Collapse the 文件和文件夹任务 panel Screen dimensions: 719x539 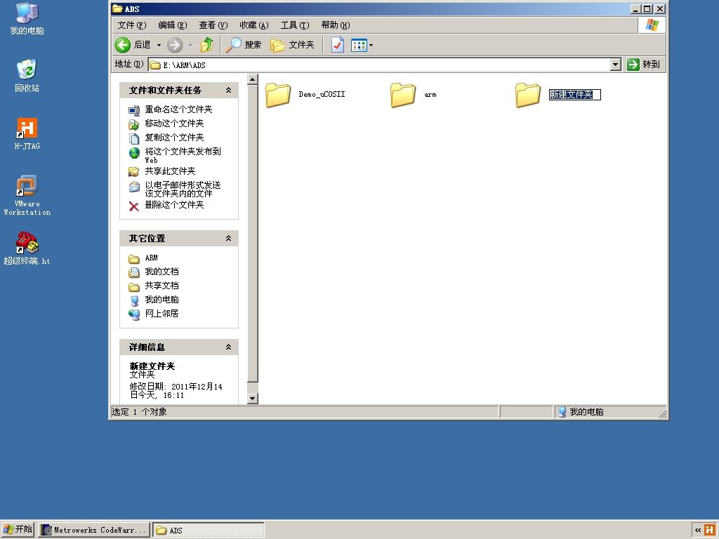(x=228, y=91)
